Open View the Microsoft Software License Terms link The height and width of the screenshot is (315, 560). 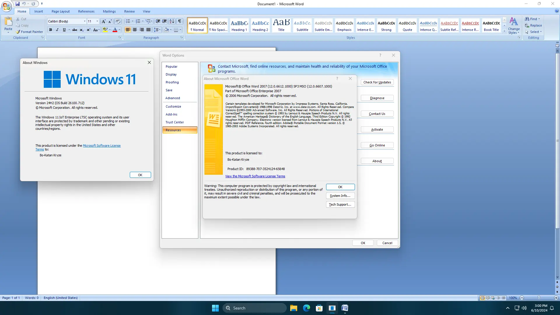click(255, 176)
